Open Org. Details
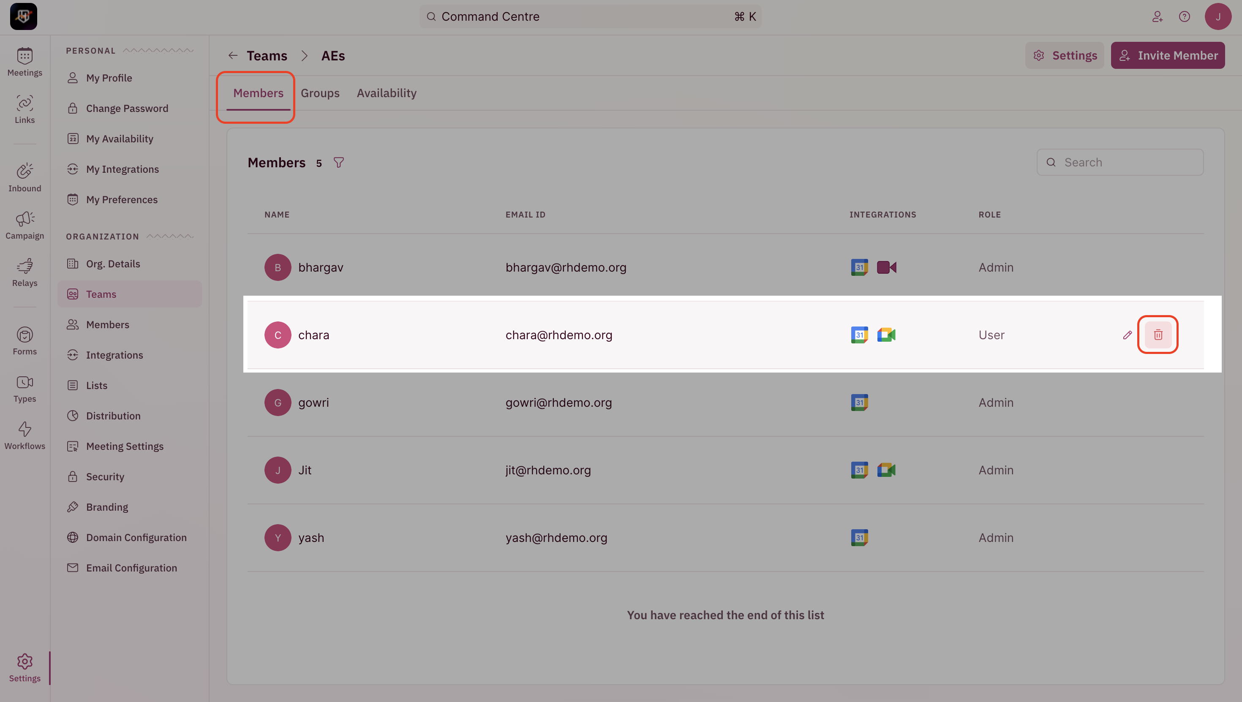Image resolution: width=1242 pixels, height=702 pixels. 129,263
